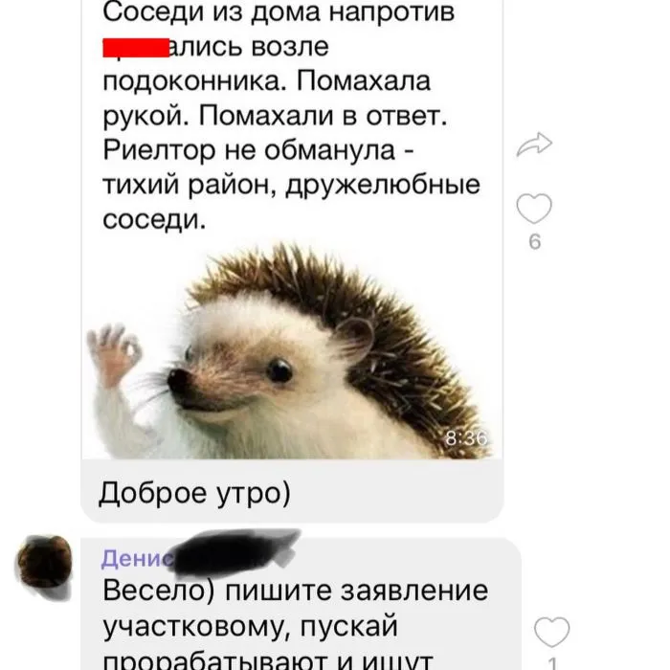This screenshot has height=670, width=670.
Task: Tap the black scribble covering the surname
Action: click(x=235, y=551)
